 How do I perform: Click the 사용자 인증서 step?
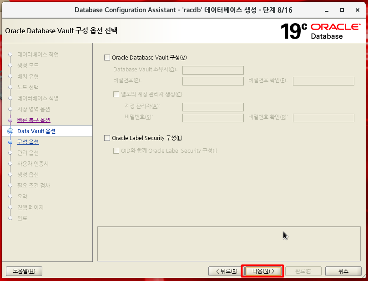point(33,164)
